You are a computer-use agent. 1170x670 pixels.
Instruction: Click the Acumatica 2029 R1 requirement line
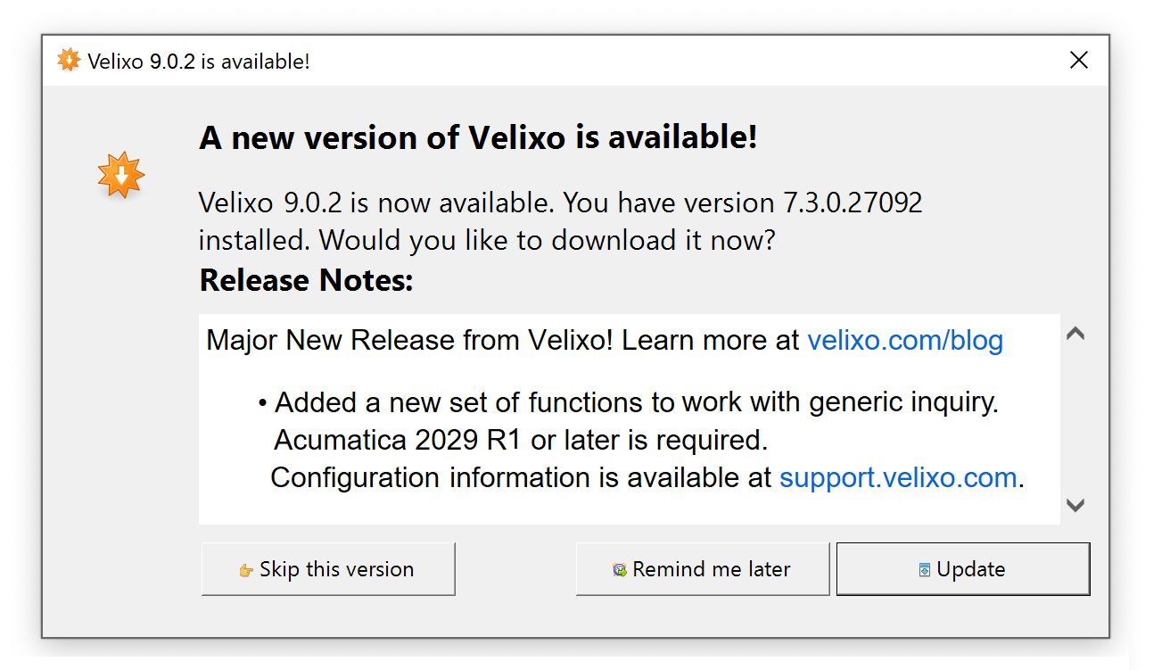521,440
